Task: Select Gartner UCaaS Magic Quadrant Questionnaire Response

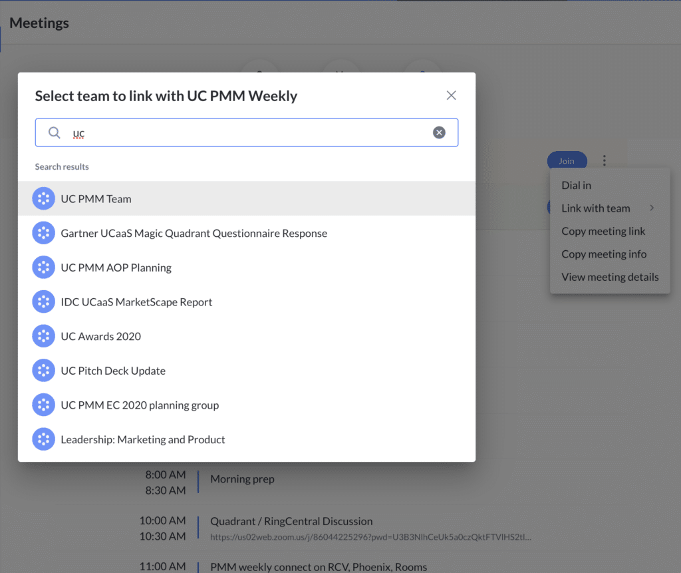Action: [194, 233]
